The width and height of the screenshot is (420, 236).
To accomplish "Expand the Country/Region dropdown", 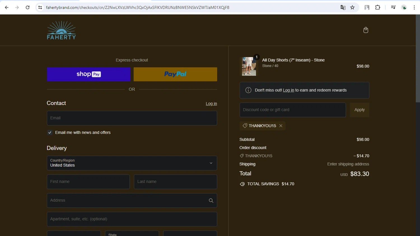I will 132,163.
